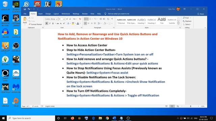Image resolution: width=216 pixels, height=121 pixels.
Task: Switch to the Insert tab
Action: click(x=40, y=14)
